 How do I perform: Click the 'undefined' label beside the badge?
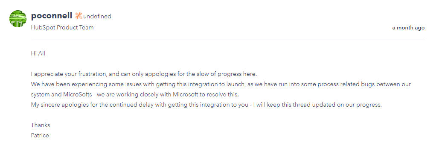click(97, 16)
